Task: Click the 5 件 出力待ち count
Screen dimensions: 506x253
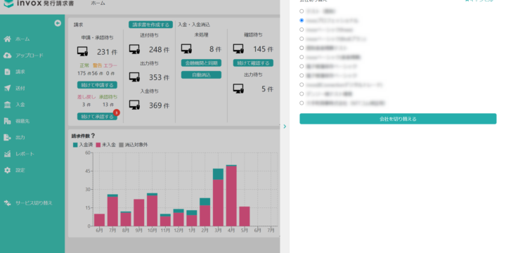Action: point(267,89)
